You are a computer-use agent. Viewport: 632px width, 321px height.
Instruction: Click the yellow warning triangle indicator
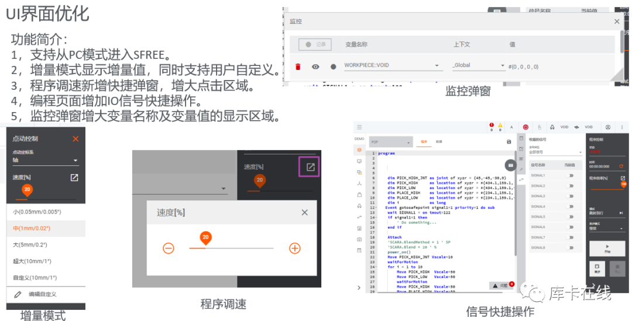coord(500,125)
